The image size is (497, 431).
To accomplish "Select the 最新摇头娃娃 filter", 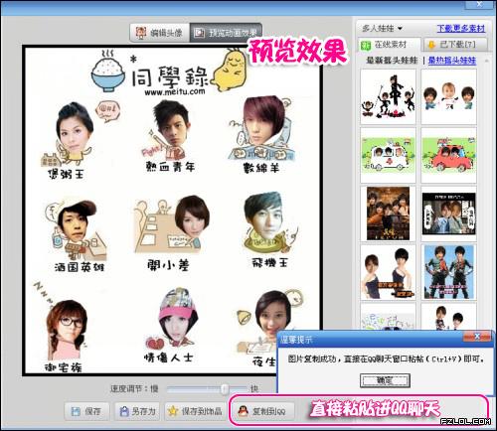I will [392, 61].
